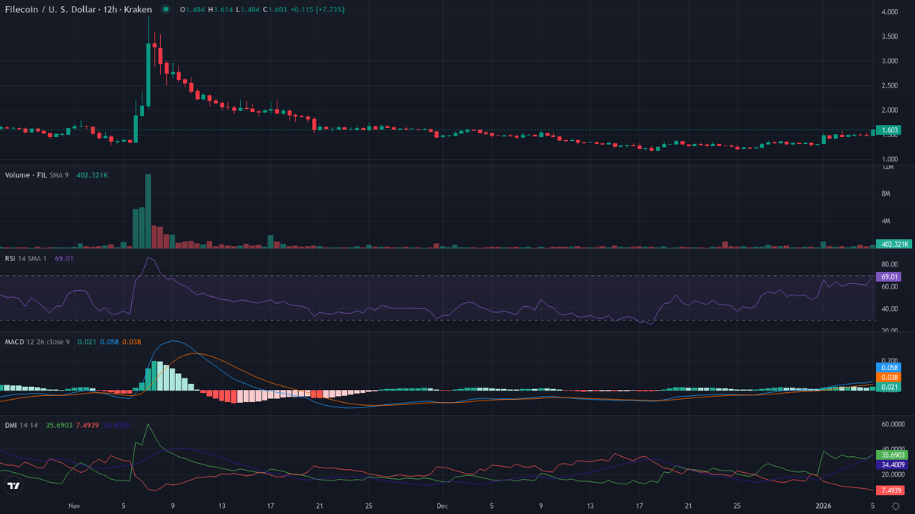
Task: Open chart settings gear icon
Action: pyautogui.click(x=895, y=505)
